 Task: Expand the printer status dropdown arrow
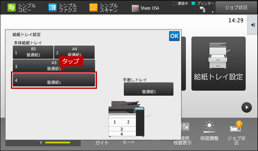(213, 12)
